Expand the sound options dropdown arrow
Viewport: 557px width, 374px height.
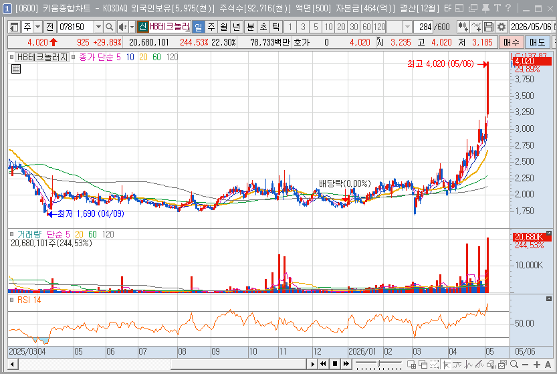pyautogui.click(x=132, y=27)
